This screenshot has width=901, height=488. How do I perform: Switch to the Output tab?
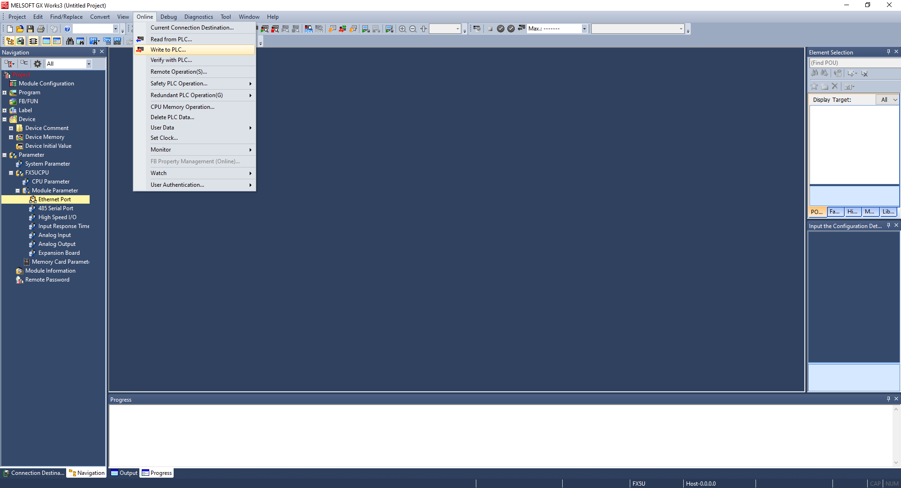[x=124, y=473]
